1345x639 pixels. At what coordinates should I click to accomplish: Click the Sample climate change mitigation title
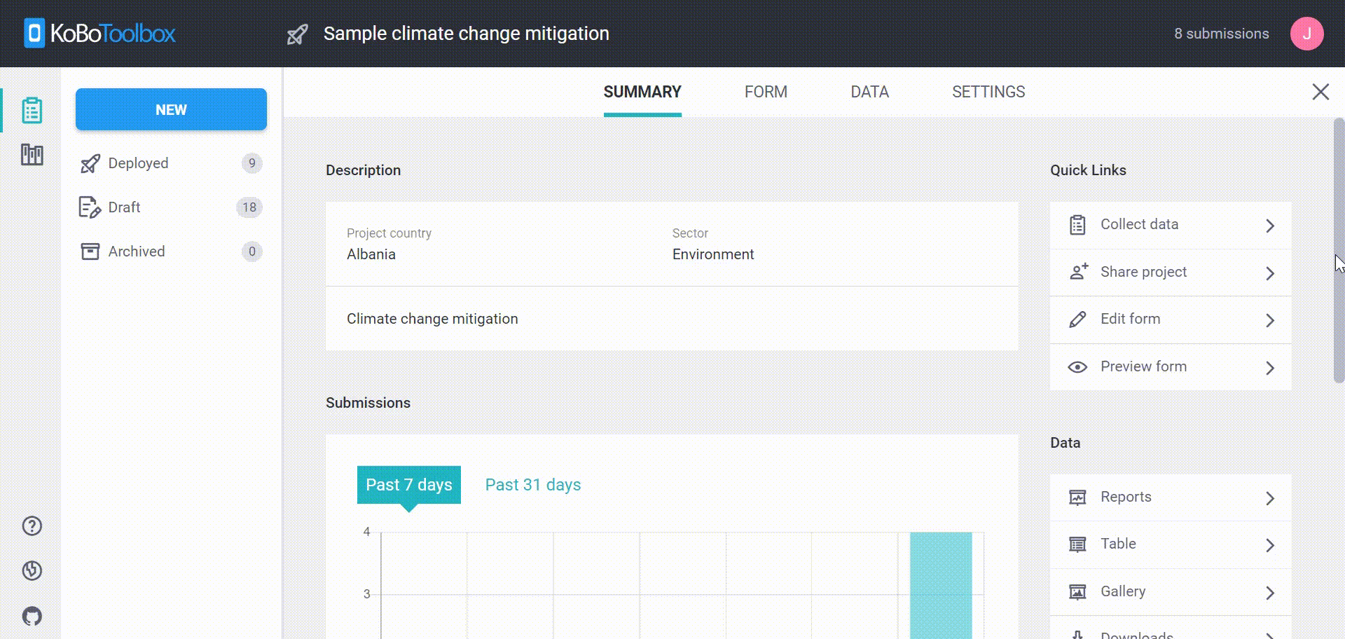pyautogui.click(x=466, y=34)
